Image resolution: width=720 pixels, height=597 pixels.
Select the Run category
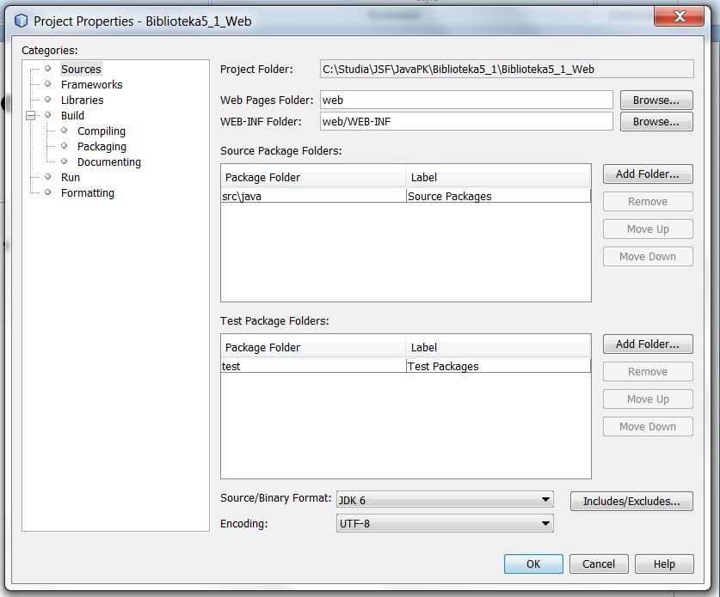pyautogui.click(x=71, y=178)
